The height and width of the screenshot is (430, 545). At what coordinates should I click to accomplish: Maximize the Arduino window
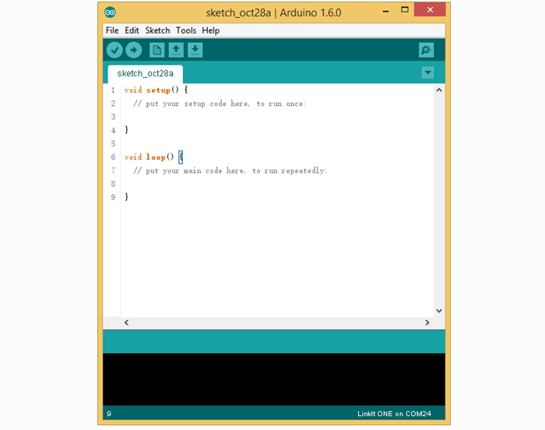405,10
